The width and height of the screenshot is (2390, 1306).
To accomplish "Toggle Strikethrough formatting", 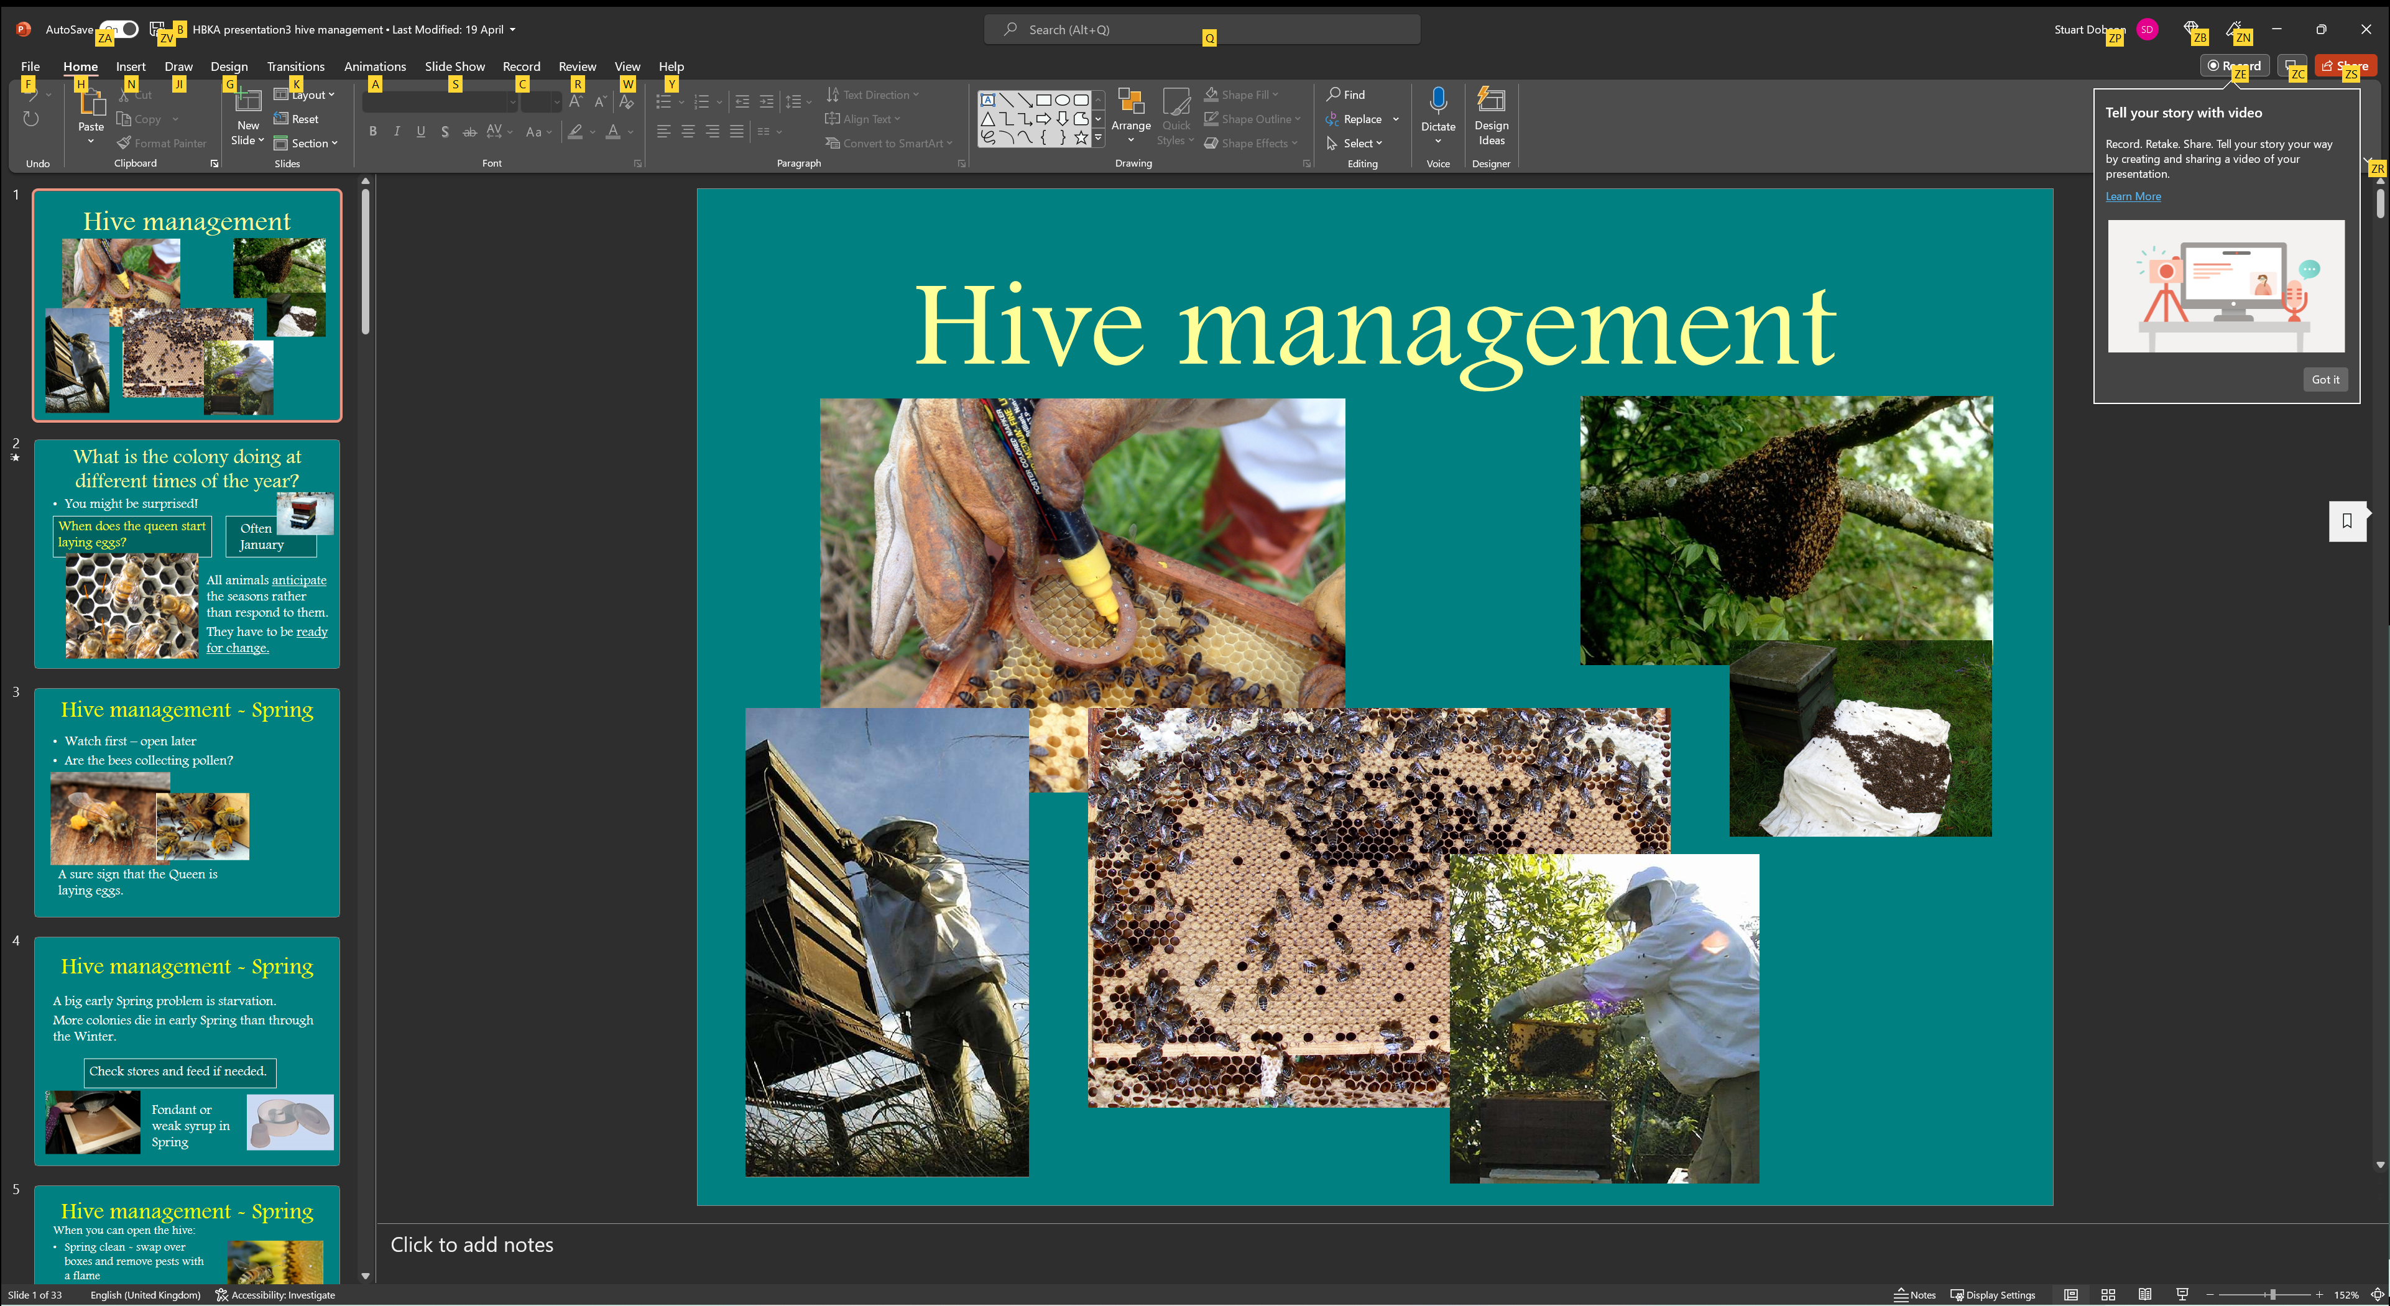I will [x=469, y=132].
